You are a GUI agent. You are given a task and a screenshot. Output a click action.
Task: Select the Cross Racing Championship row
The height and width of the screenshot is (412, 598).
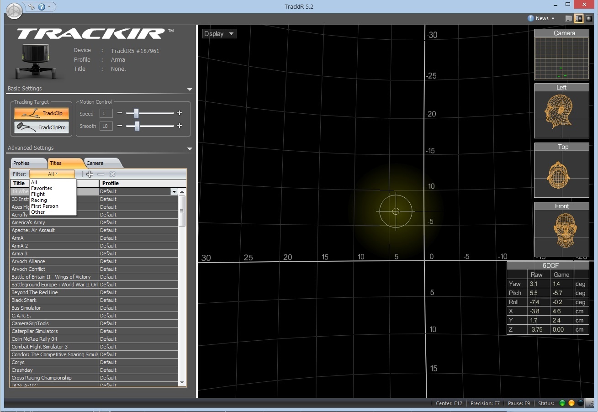tap(94, 378)
